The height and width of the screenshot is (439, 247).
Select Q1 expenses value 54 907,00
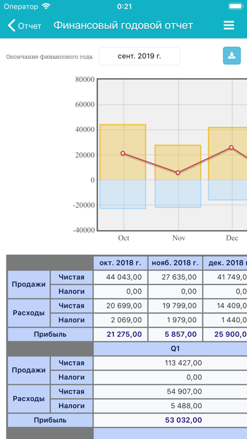(x=185, y=392)
